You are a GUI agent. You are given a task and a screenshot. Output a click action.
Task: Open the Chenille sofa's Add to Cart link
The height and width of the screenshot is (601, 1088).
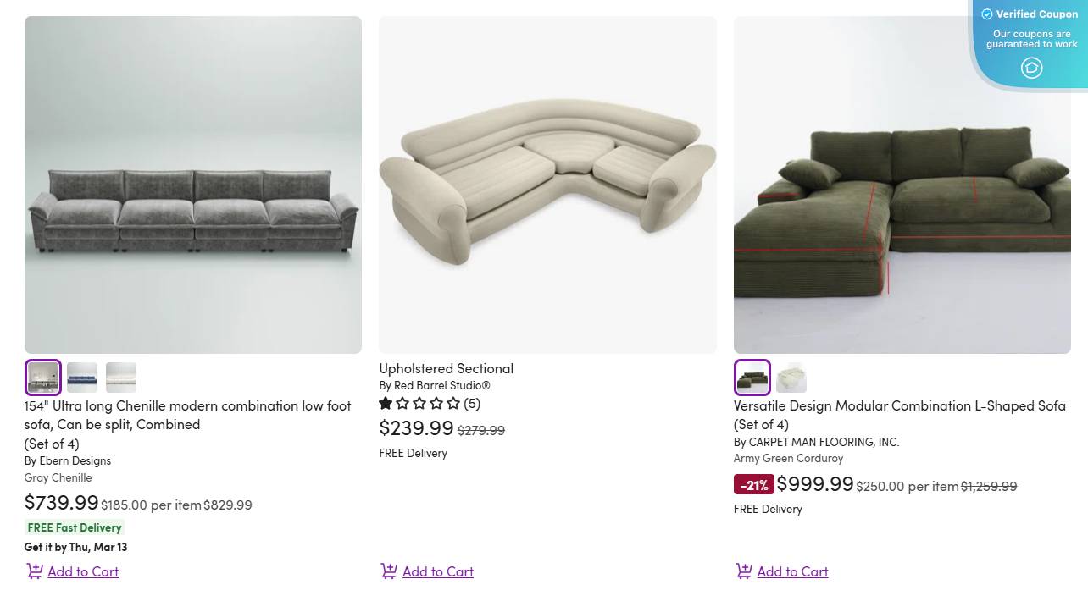click(x=82, y=571)
